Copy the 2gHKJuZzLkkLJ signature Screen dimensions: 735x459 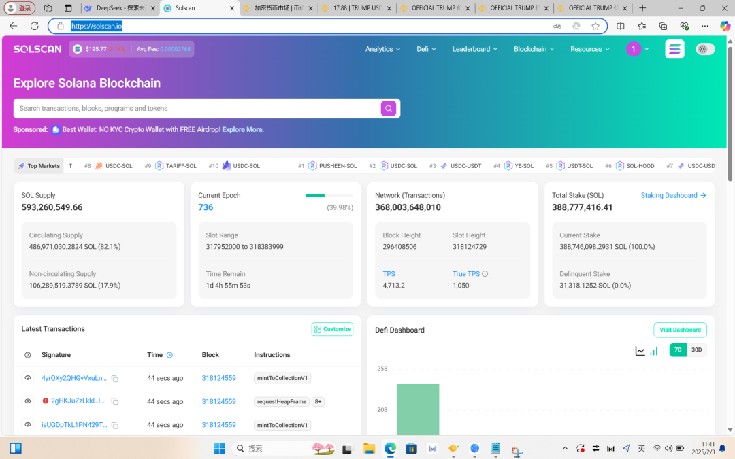[115, 402]
